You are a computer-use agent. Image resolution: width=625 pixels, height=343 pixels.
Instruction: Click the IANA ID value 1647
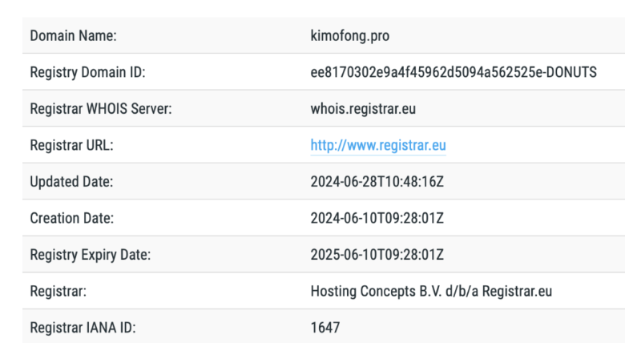(x=325, y=328)
